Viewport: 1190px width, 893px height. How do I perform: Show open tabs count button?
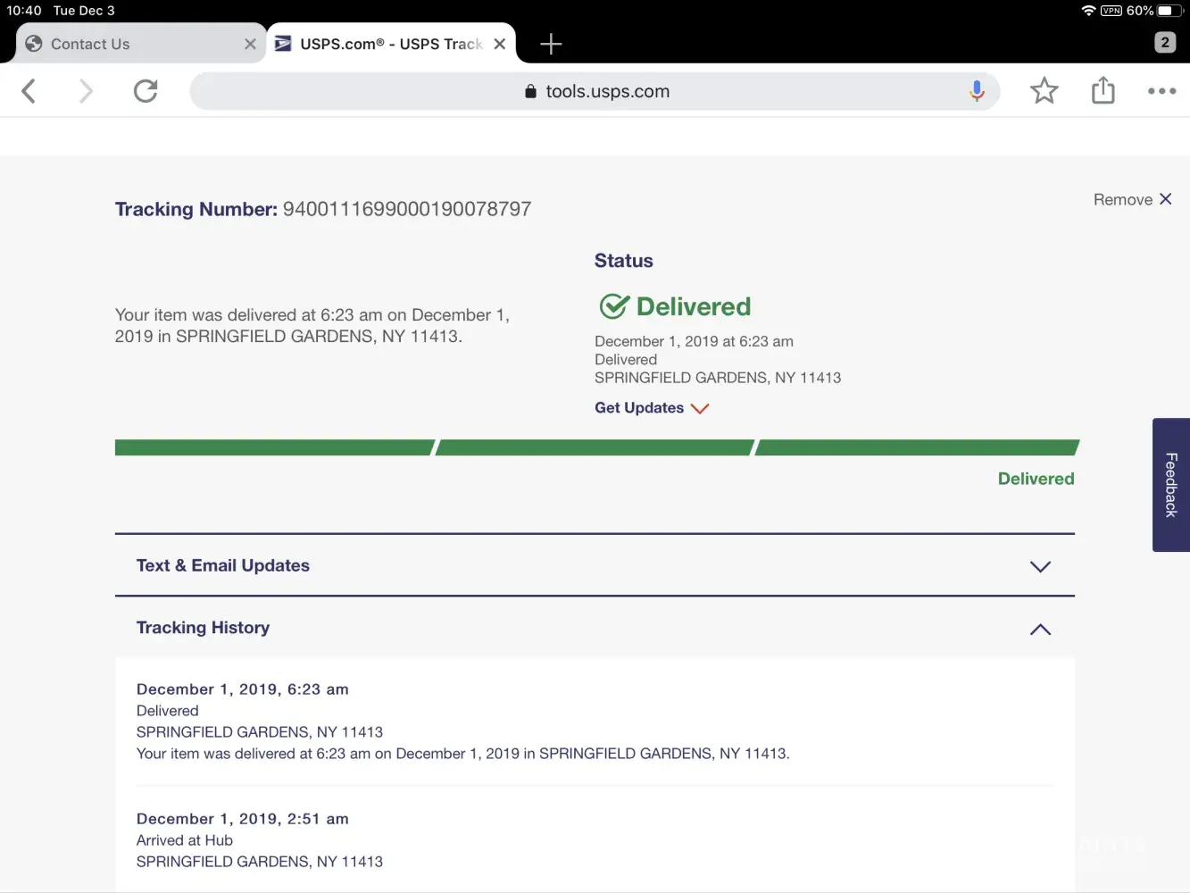pos(1164,42)
